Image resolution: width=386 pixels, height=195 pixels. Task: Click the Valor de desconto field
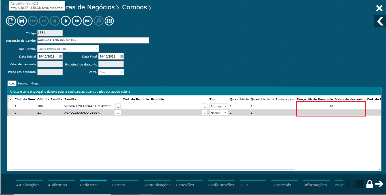pos(50,64)
